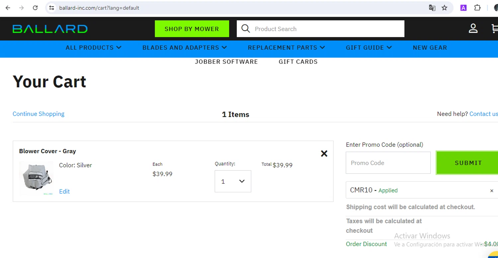Click the shipping cost notice text
The height and width of the screenshot is (258, 498).
[x=411, y=207]
